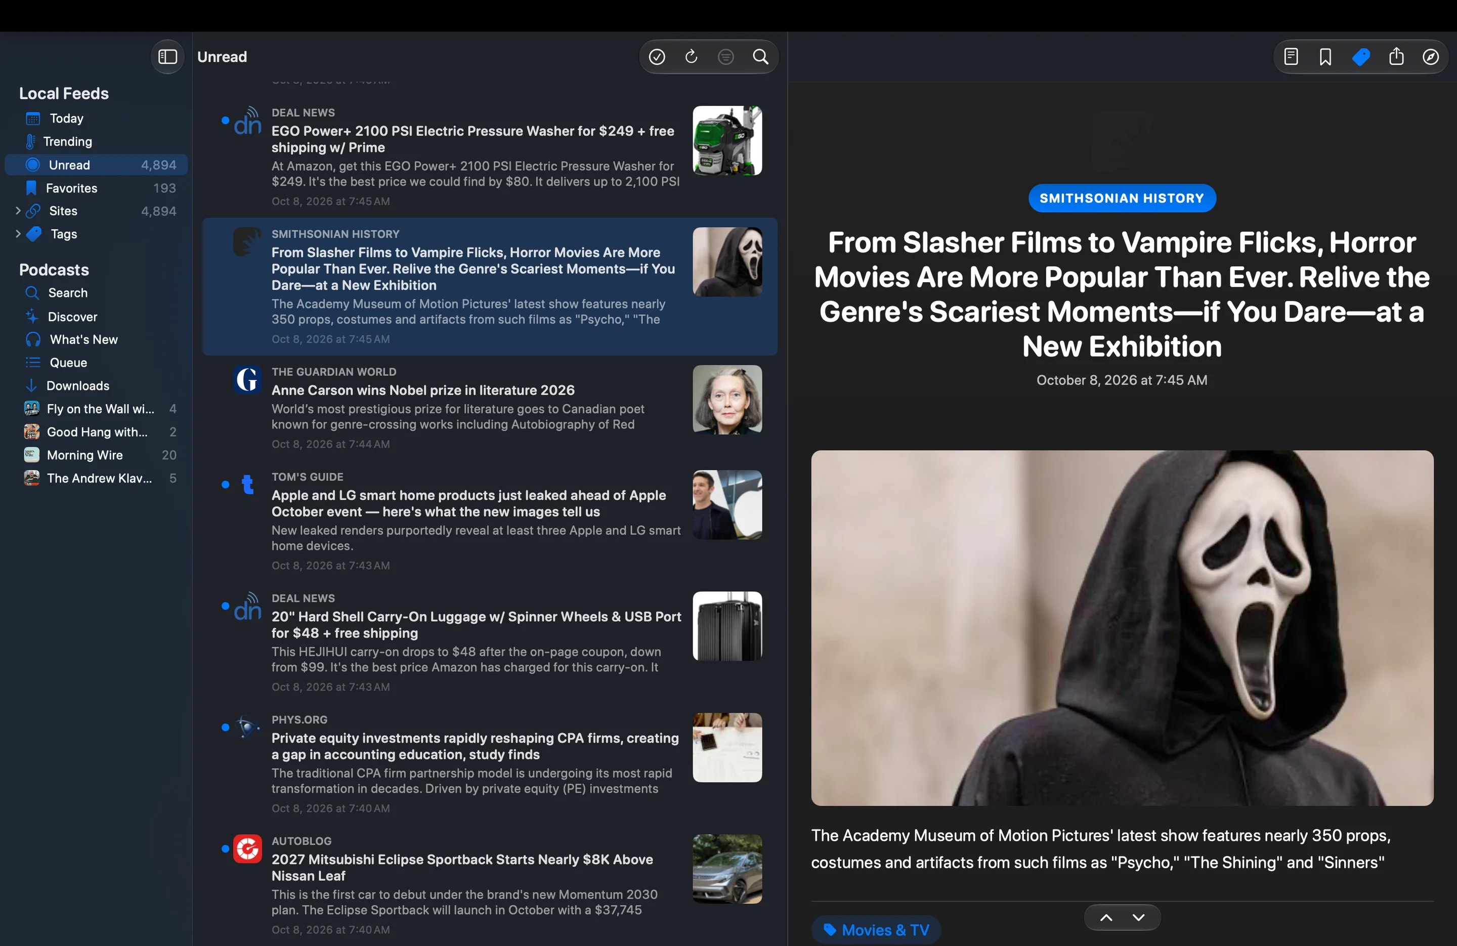Open the blue tag icon in toolbar

(x=1360, y=57)
